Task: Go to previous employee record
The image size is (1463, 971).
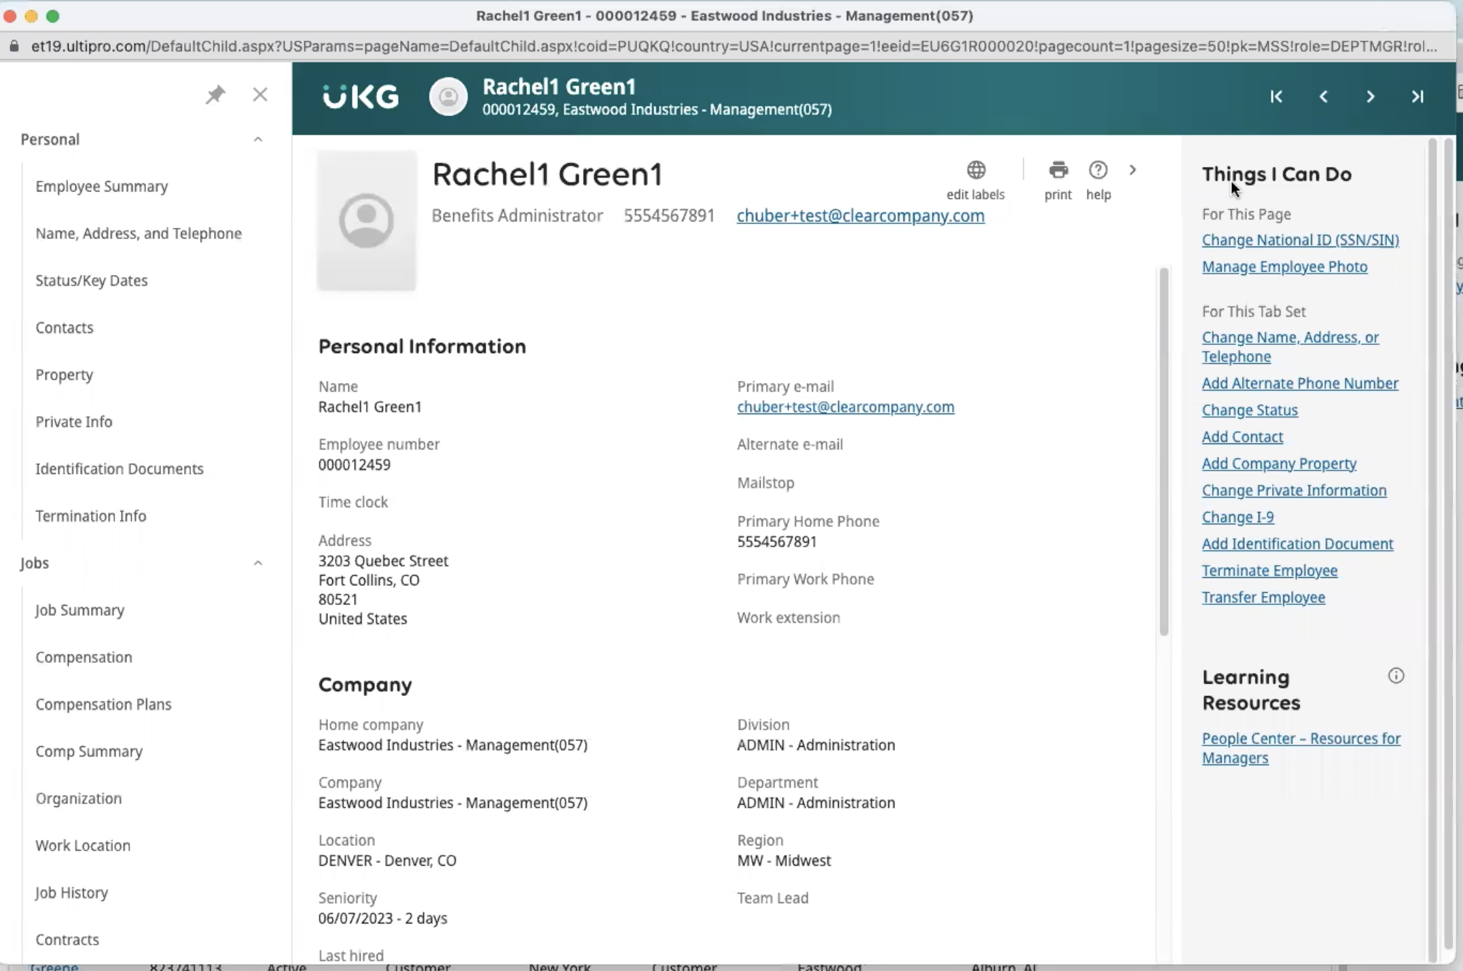Action: [1323, 97]
